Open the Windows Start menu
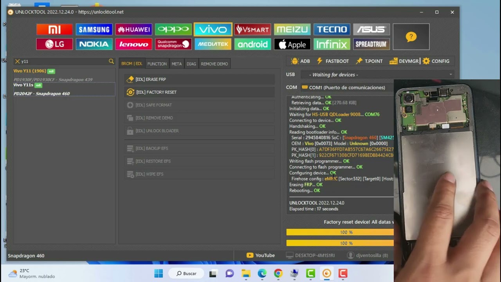This screenshot has height=282, width=501. (159, 273)
